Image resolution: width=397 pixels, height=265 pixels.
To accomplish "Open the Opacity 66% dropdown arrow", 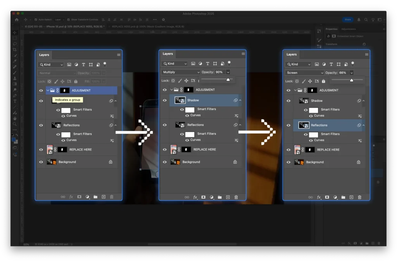I will point(351,73).
